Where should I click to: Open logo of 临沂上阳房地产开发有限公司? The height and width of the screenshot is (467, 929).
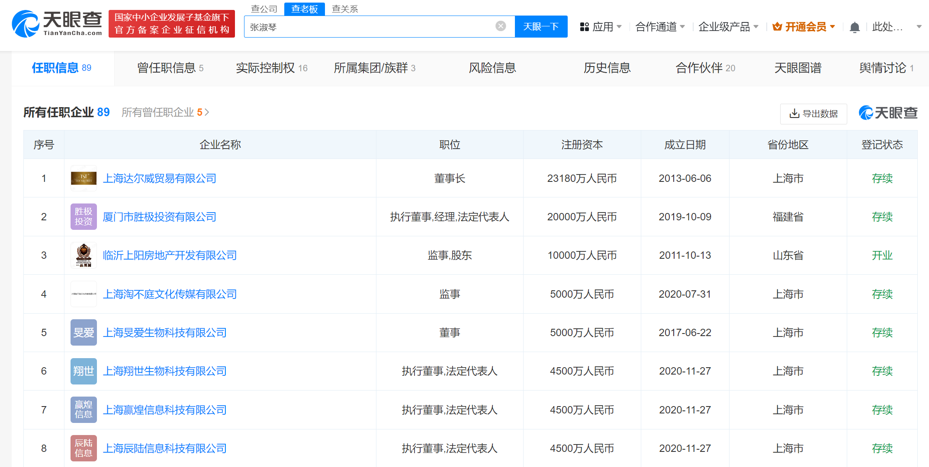click(x=84, y=255)
